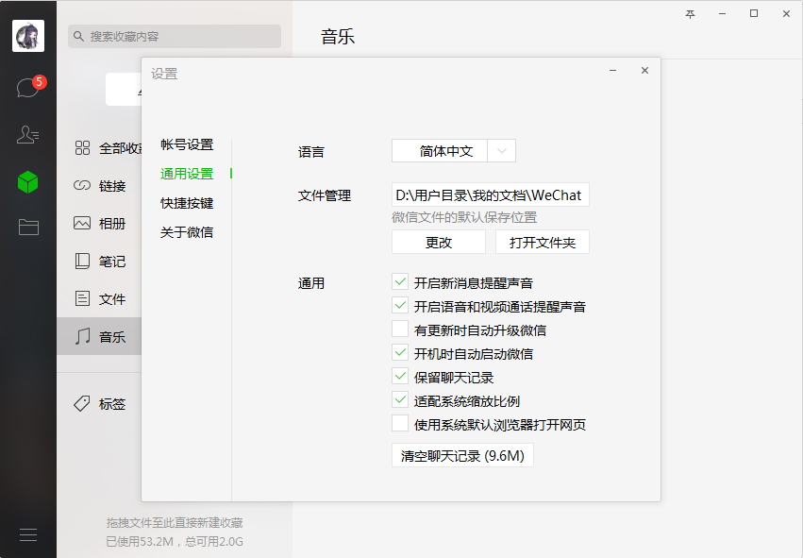Enable open webpages with system default browser
The width and height of the screenshot is (803, 558).
click(398, 424)
